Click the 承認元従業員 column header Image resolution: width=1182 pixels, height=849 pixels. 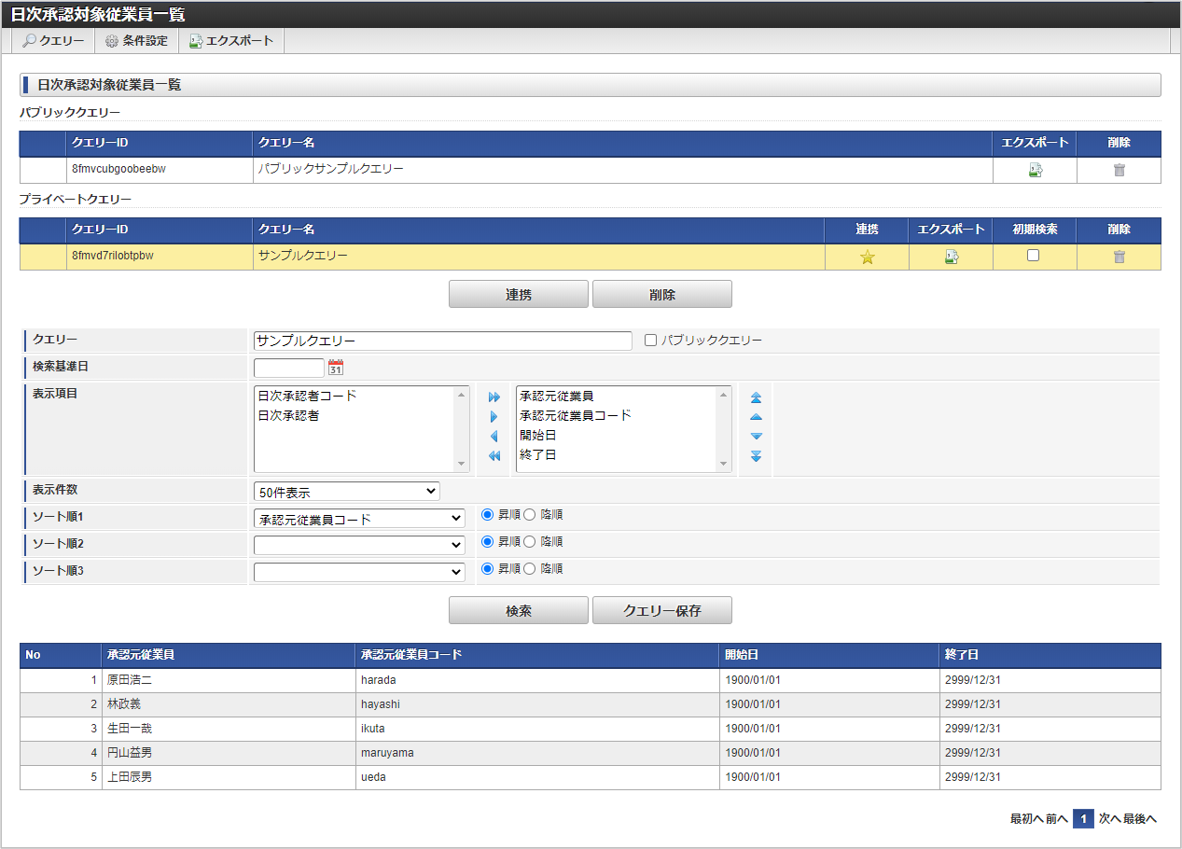[229, 655]
